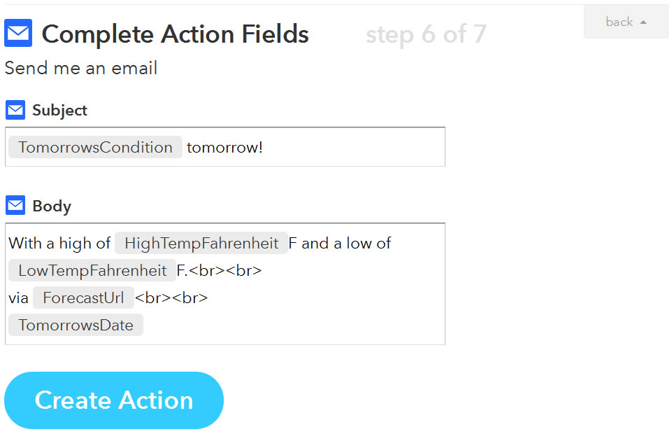Select the LowTempFahrenheit ingredient tag
This screenshot has width=672, height=434.
pos(92,271)
